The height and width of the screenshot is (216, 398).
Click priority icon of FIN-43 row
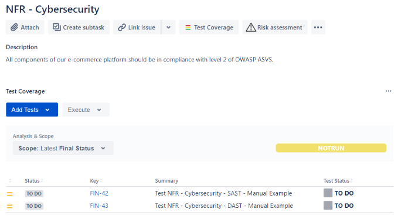click(x=9, y=207)
